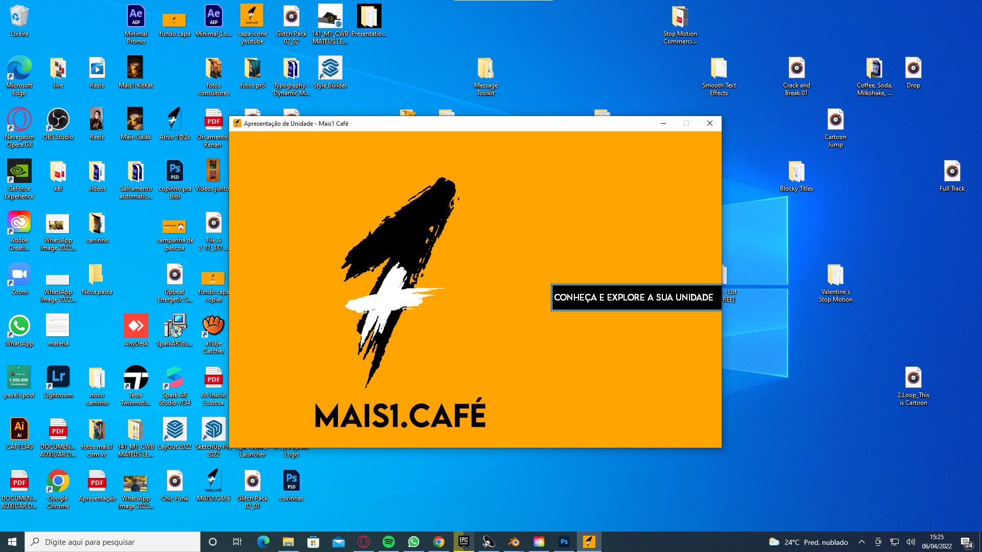Open the aTube Catcher desktop shortcut
The image size is (982, 552).
coord(213,334)
